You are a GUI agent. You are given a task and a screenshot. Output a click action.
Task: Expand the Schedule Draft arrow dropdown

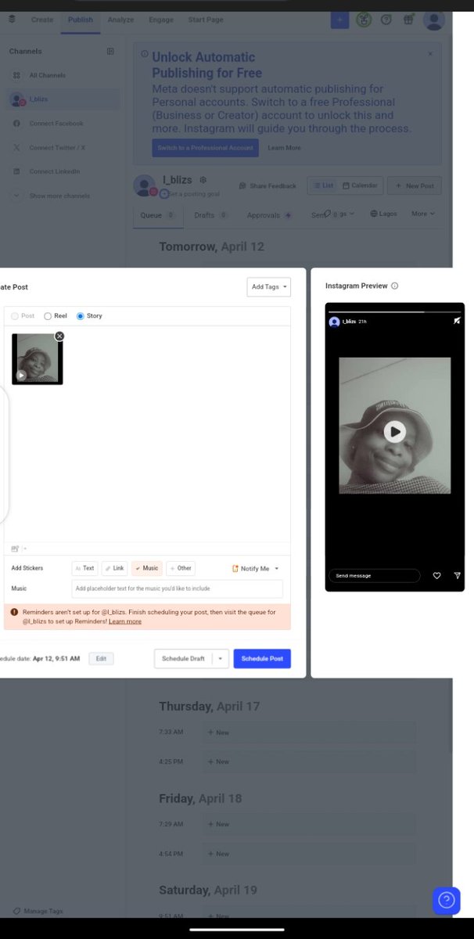(220, 659)
